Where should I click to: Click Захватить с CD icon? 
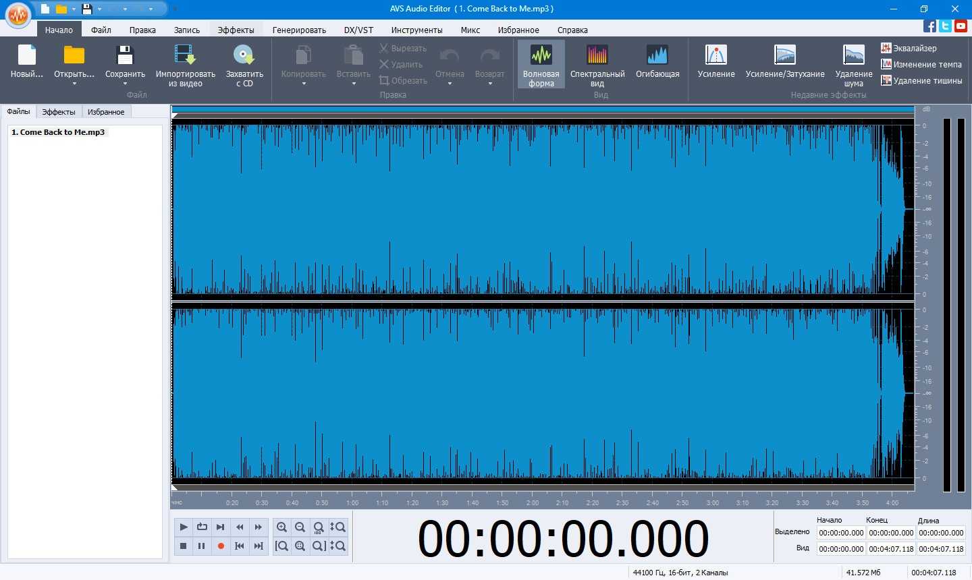(244, 55)
